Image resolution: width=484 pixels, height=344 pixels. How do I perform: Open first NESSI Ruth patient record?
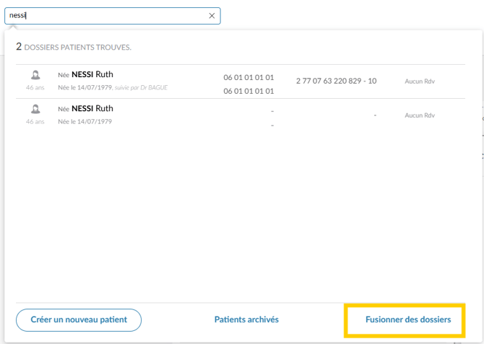[241, 81]
